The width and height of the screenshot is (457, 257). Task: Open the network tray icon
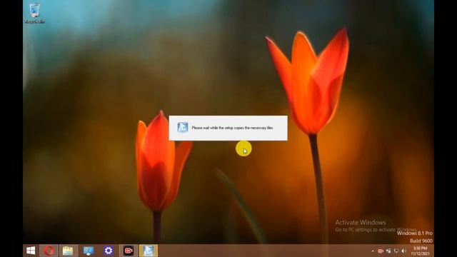pos(396,251)
